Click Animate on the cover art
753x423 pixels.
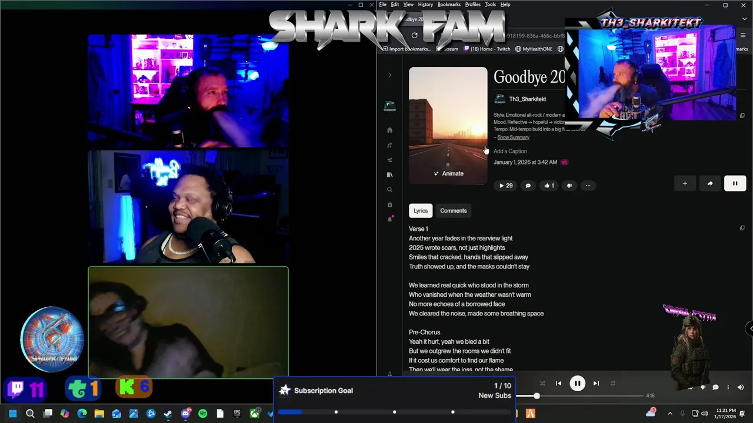point(448,174)
